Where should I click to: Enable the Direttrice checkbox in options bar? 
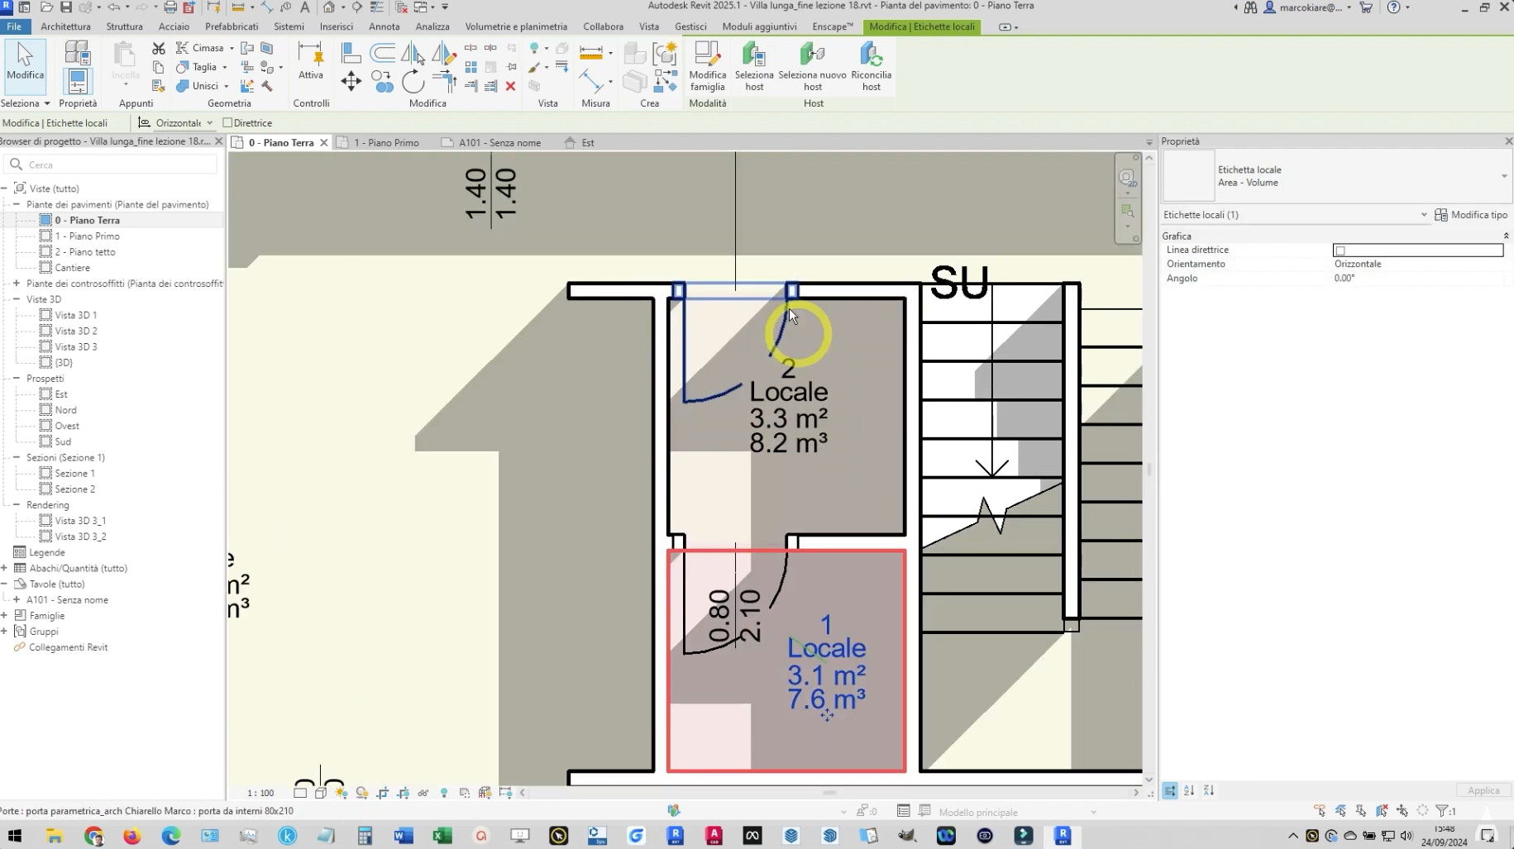227,123
